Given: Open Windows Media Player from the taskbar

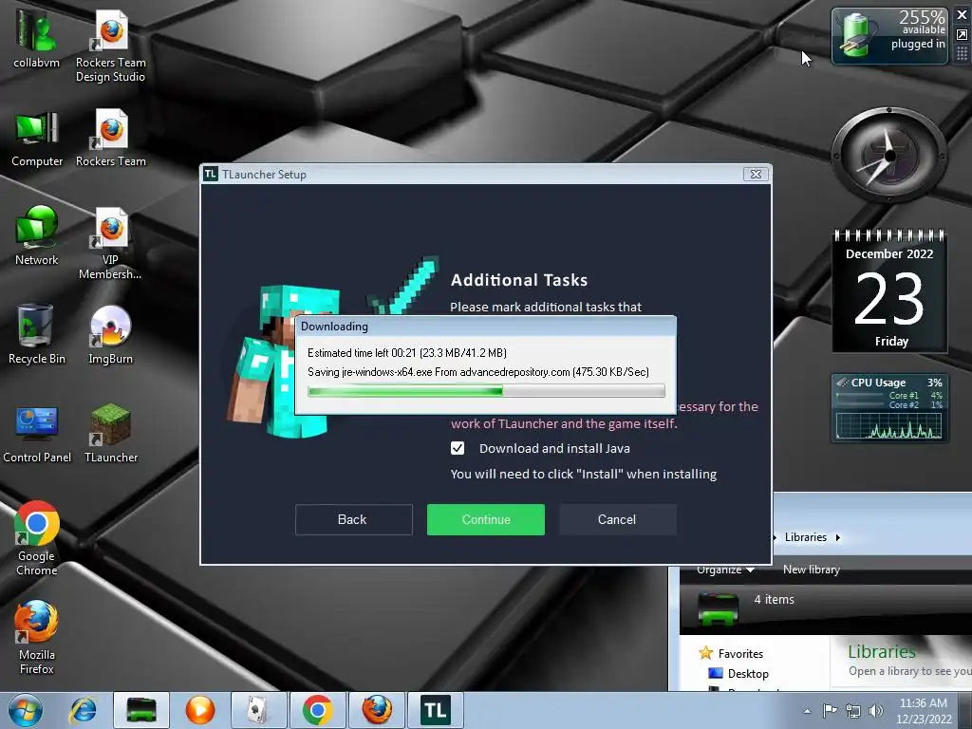Looking at the screenshot, I should [199, 710].
